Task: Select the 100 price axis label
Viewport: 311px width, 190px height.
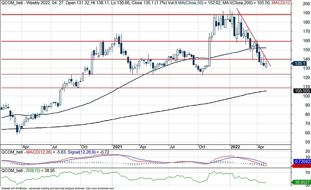Action: 307,96
